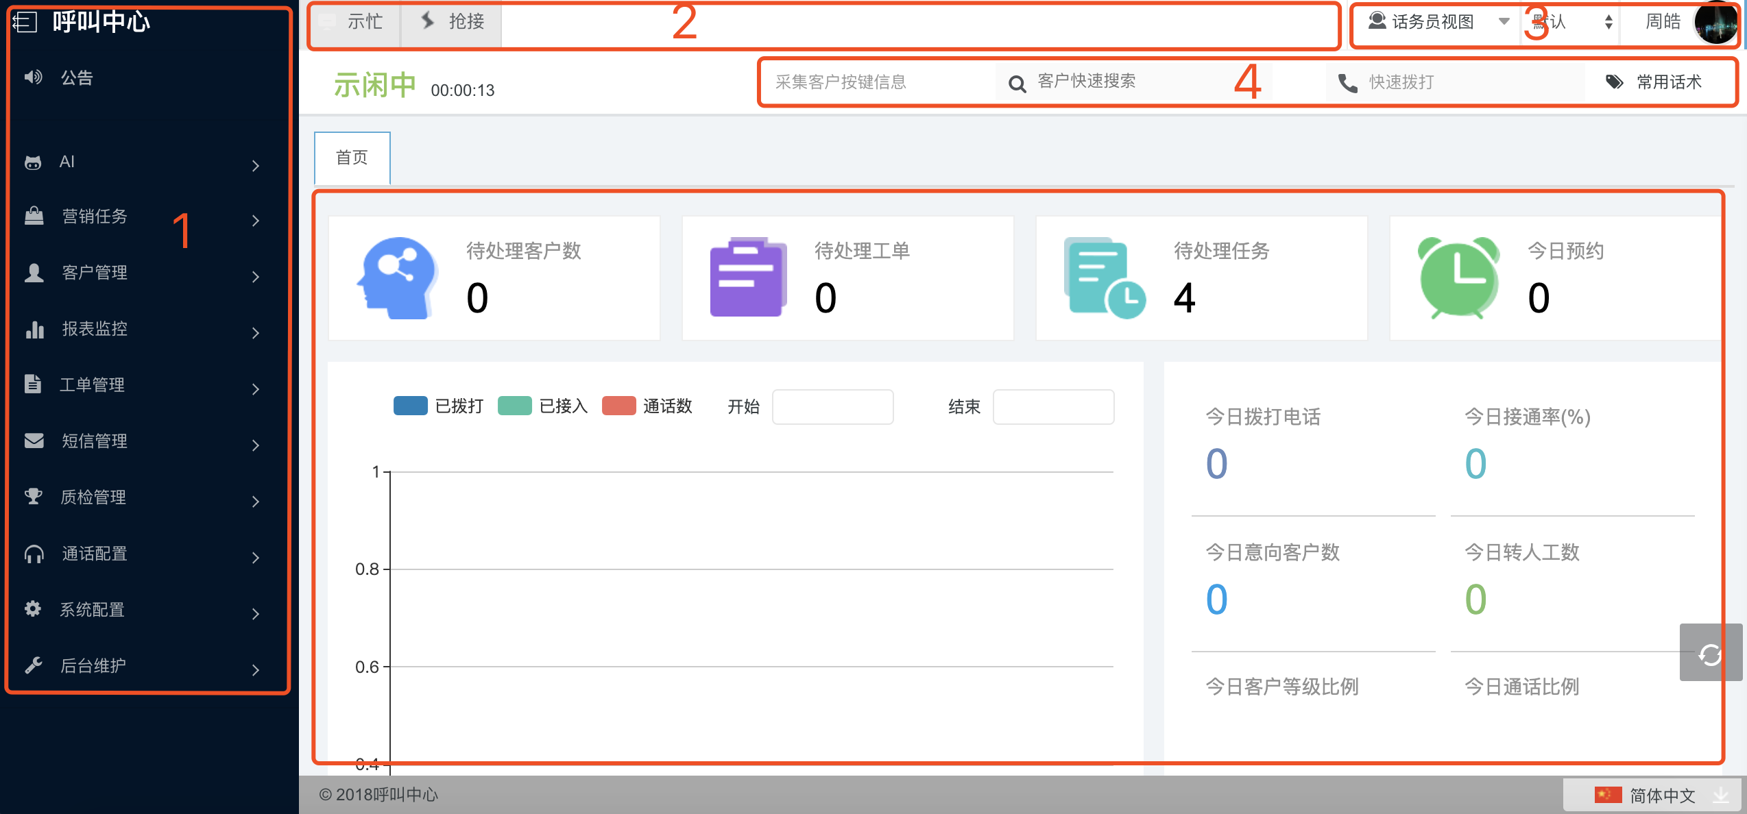Image resolution: width=1747 pixels, height=814 pixels.
Task: Click the 快速拨打 phone icon
Action: (1347, 83)
